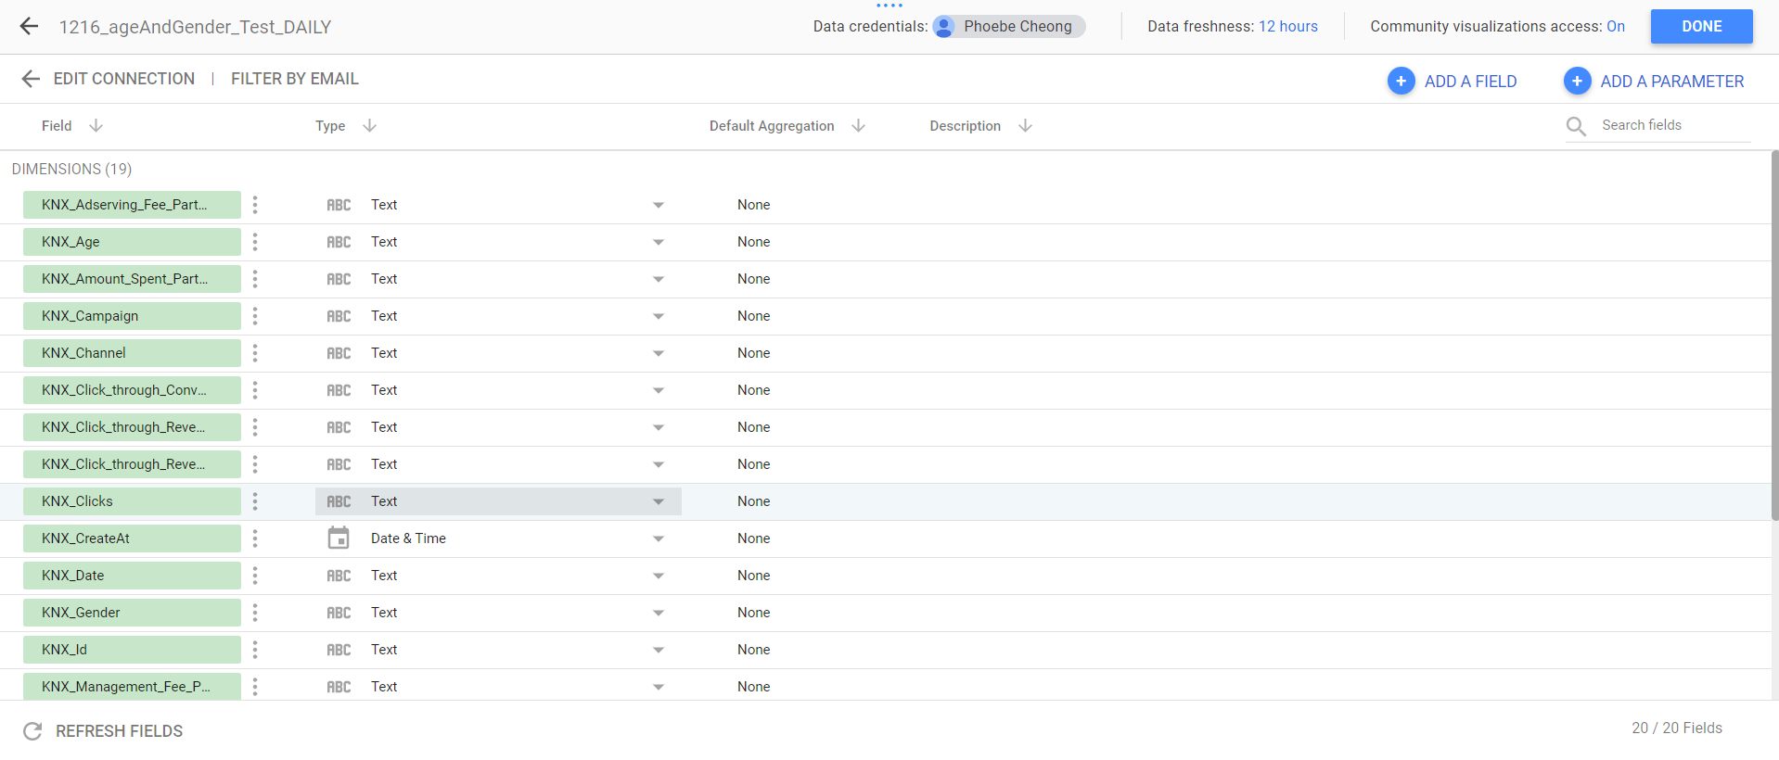Toggle the Community visualizations access On setting

[x=1615, y=27]
